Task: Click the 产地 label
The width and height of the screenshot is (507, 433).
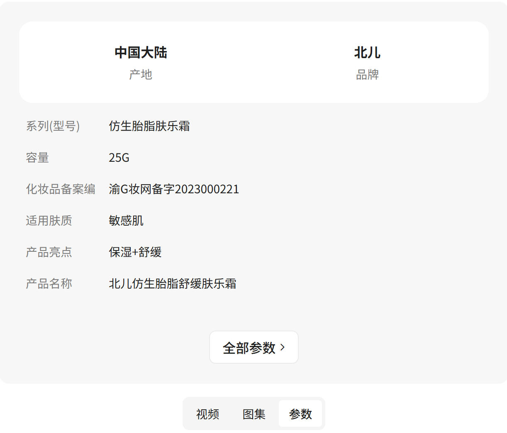Action: 141,75
